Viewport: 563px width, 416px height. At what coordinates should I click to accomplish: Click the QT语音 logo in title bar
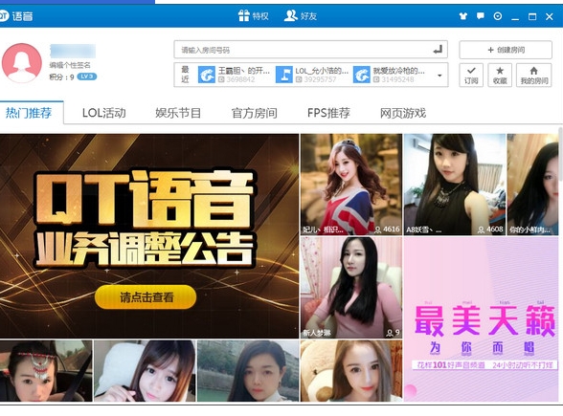(15, 15)
